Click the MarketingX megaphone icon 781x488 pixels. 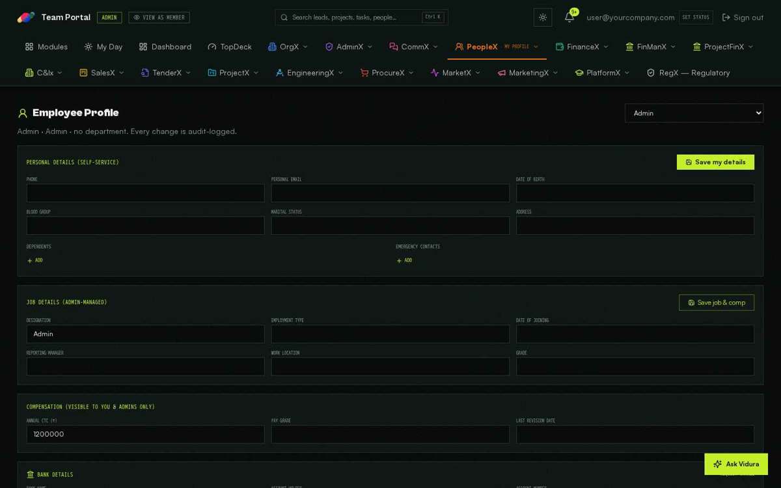[502, 73]
